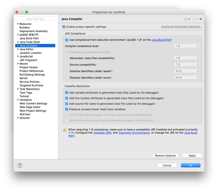Image resolution: width=218 pixels, height=191 pixels.
Task: Click the Restore Defaults button
Action: [x=165, y=155]
